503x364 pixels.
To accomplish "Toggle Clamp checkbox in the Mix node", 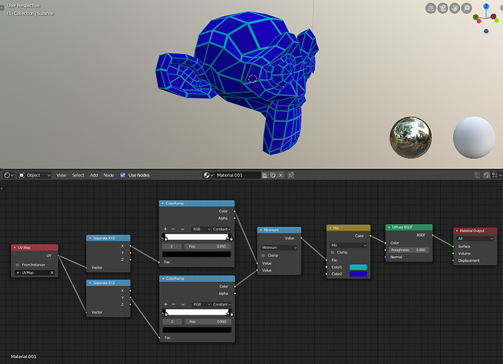I will pyautogui.click(x=332, y=252).
